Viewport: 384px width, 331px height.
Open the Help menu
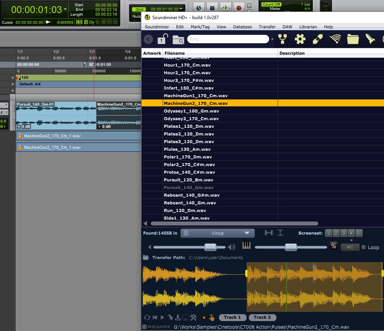point(328,27)
